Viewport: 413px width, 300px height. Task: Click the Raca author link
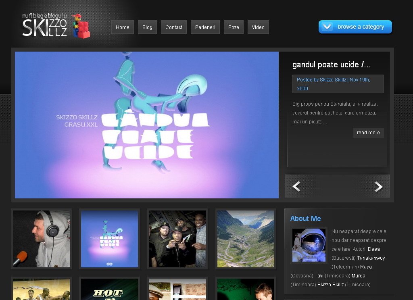[366, 267]
